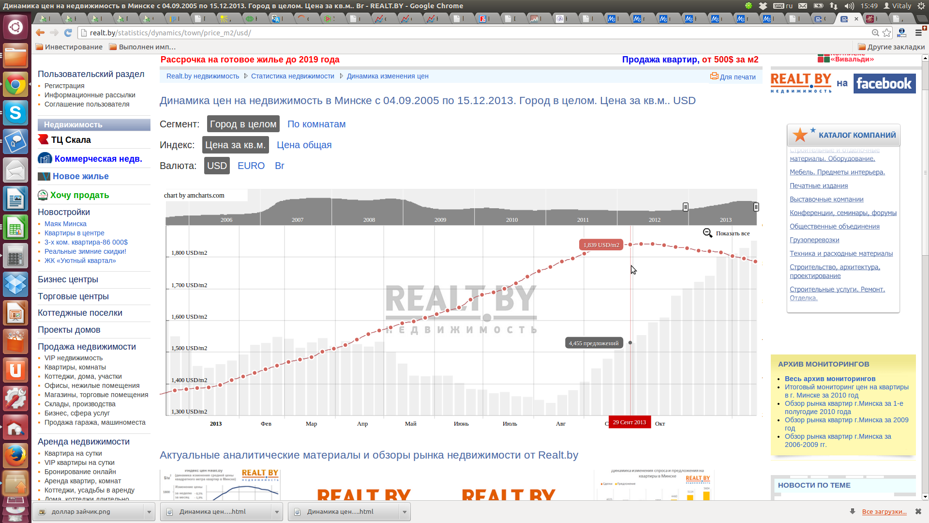Open volume indicator in top panel

coord(849,6)
